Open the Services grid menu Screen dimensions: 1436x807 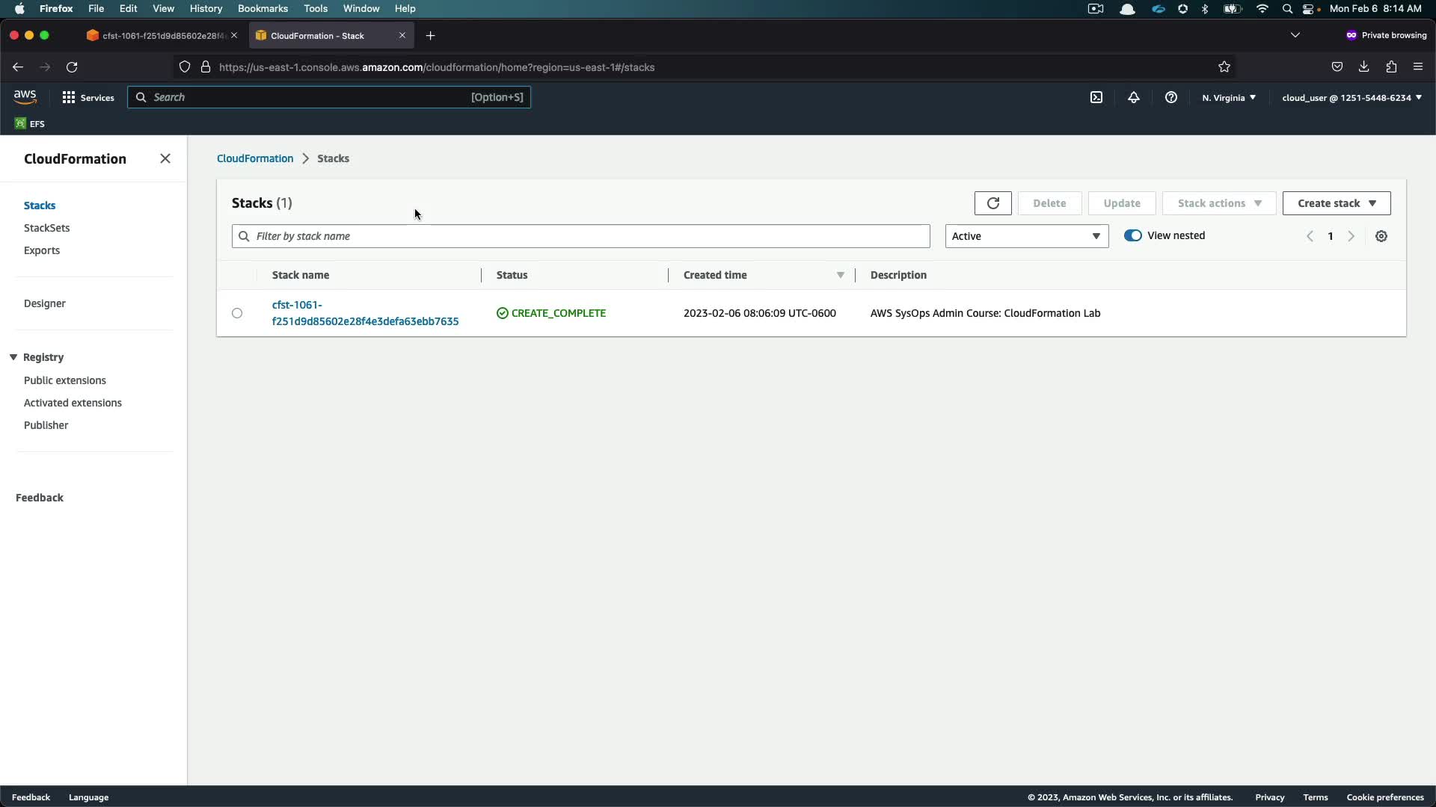tap(88, 97)
